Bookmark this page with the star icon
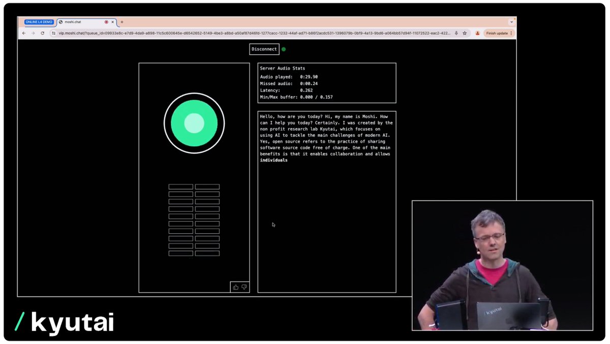The image size is (610, 344). pos(465,33)
